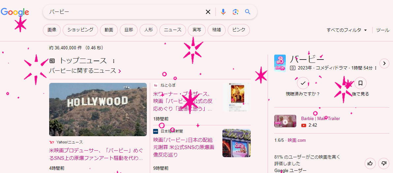Open the ねとらぼ article thumbnail image
Viewport: 393px width, 173px height.
click(236, 97)
